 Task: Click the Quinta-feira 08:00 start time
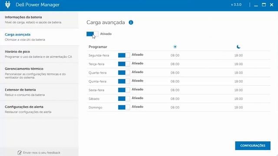(x=175, y=81)
